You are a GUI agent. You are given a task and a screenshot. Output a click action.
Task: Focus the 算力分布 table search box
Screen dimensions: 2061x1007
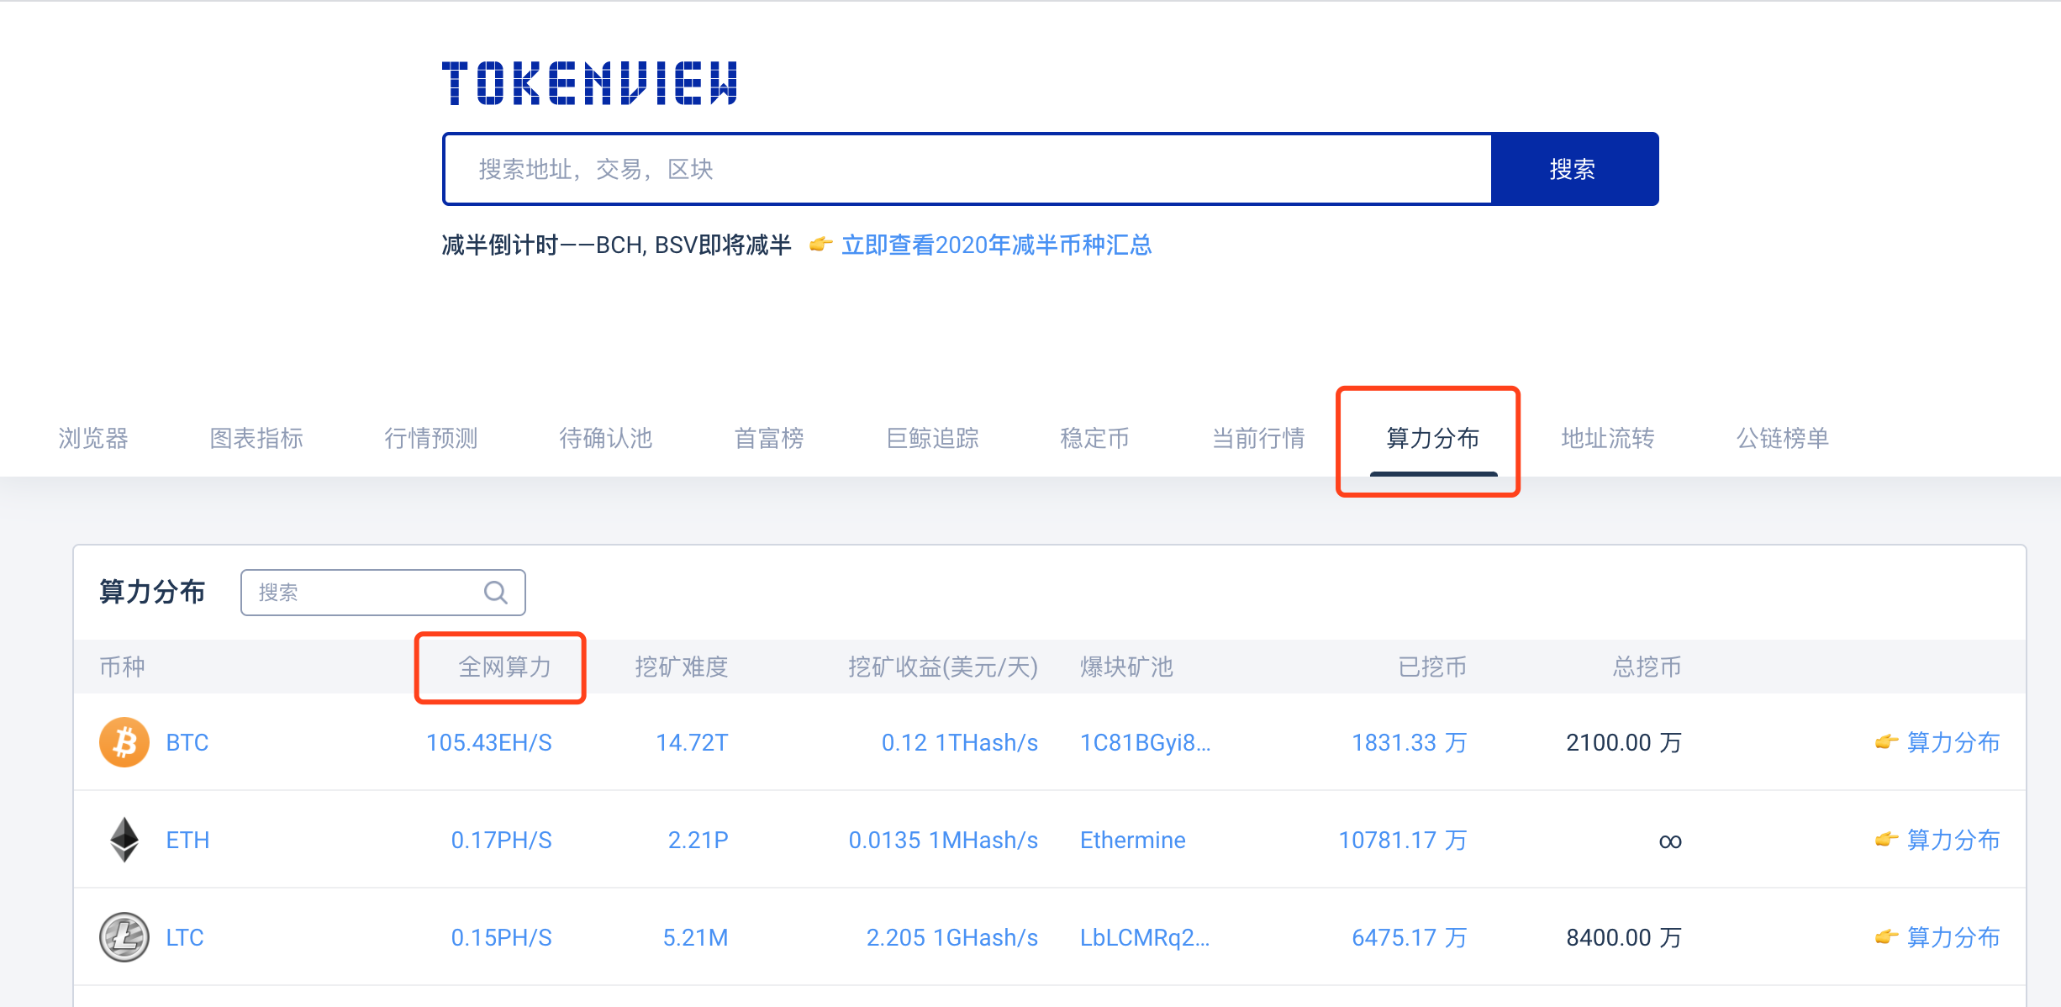pyautogui.click(x=383, y=593)
